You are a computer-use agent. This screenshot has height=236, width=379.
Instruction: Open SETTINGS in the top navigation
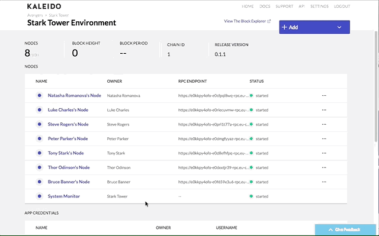click(x=319, y=7)
